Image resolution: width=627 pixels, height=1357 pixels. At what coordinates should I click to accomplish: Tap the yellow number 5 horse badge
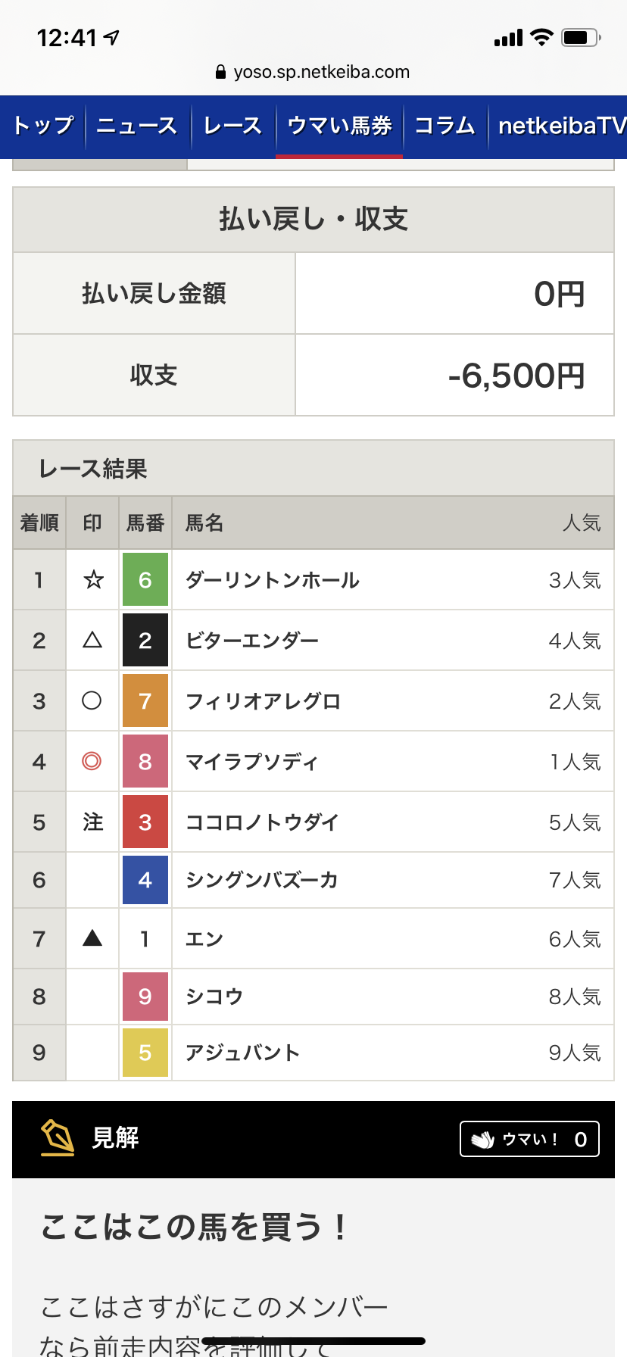[145, 1052]
